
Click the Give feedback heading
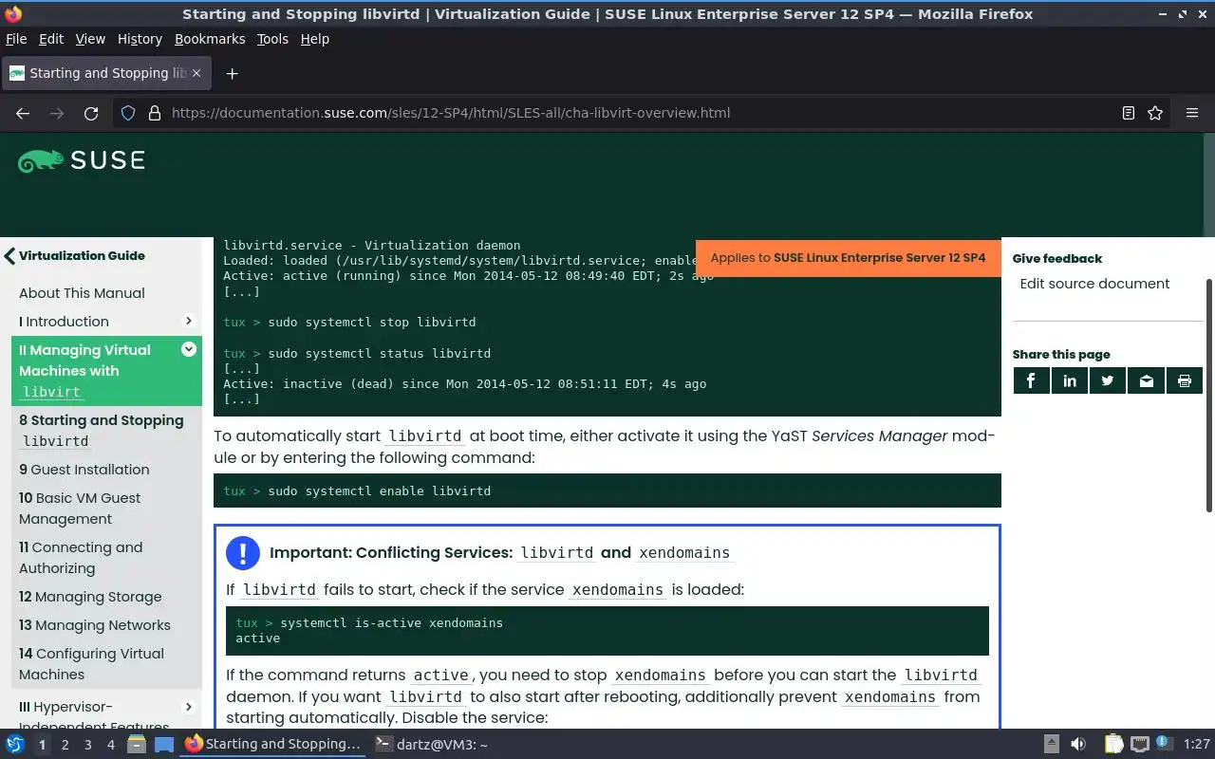point(1057,258)
